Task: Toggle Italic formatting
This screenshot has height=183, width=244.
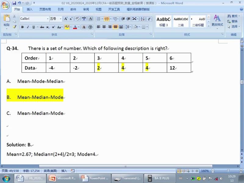Action: pos(28,27)
